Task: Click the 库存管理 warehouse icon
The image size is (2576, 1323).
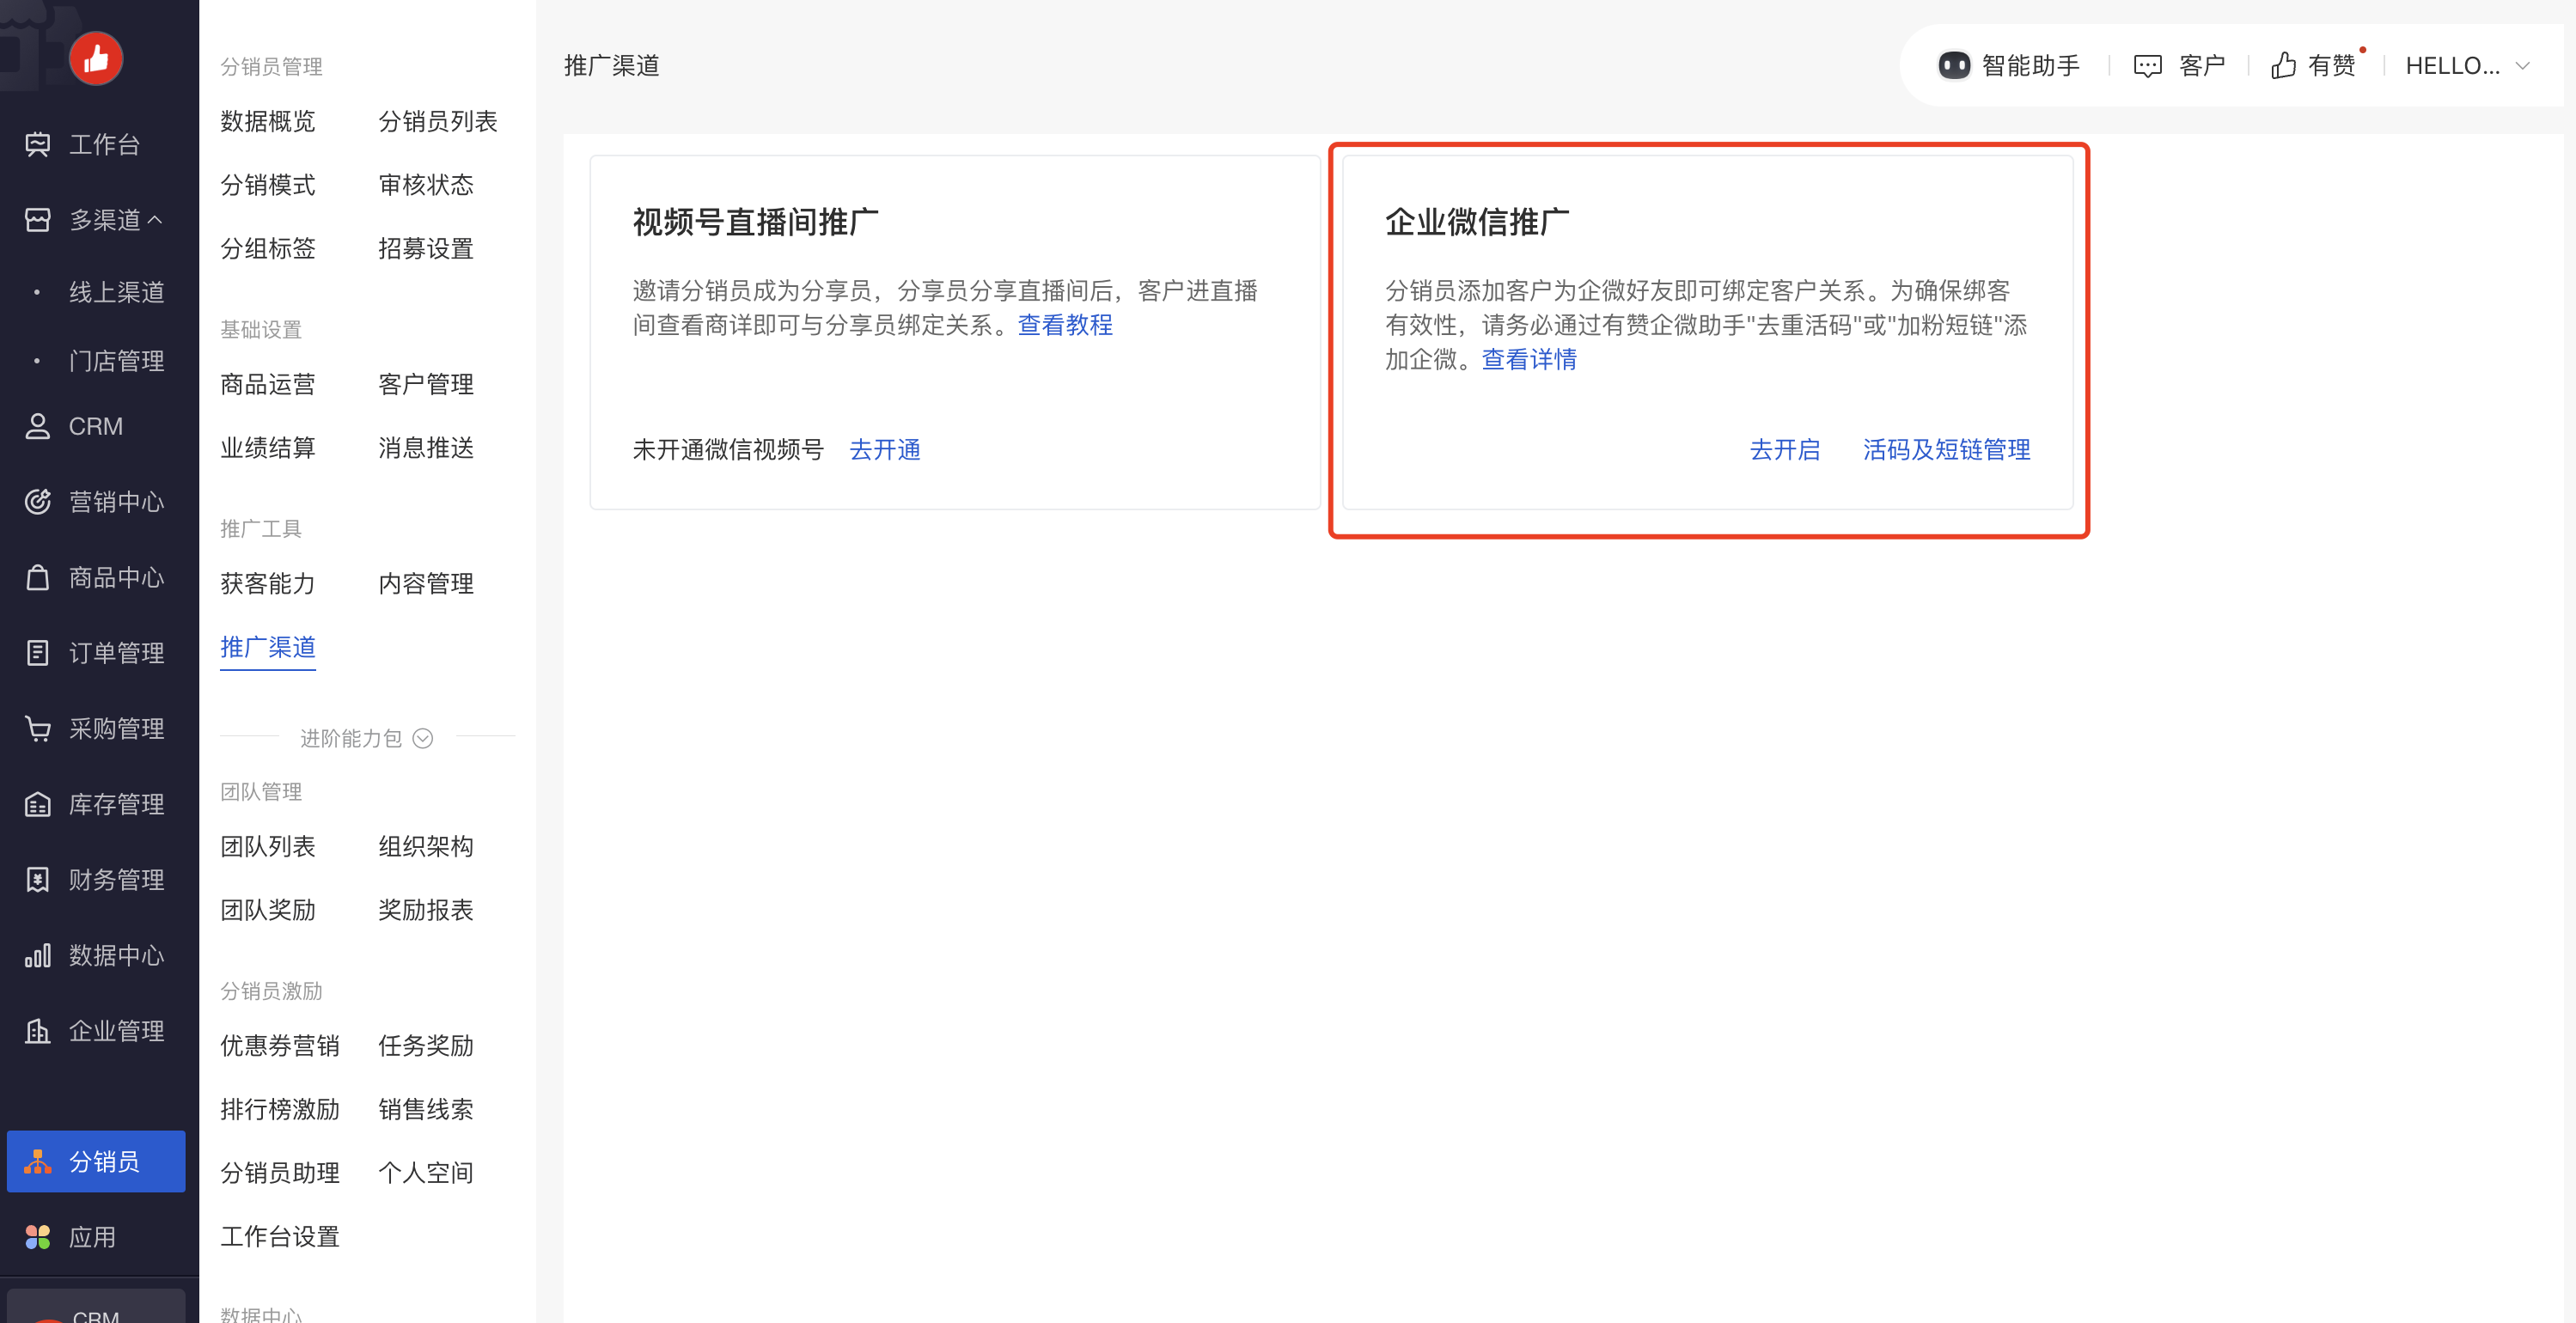Action: (x=38, y=804)
